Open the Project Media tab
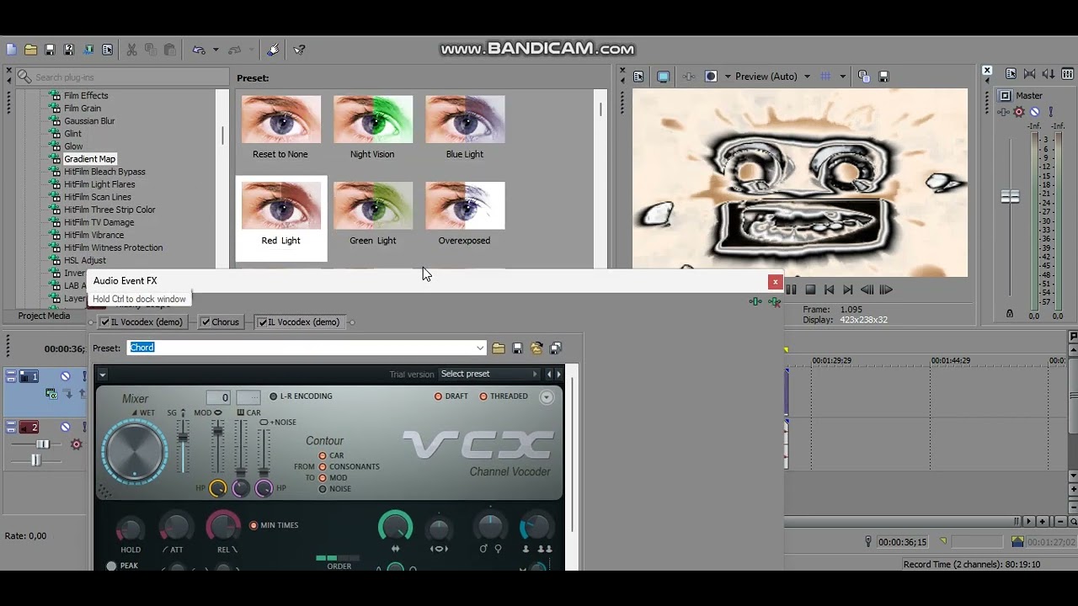 tap(44, 316)
